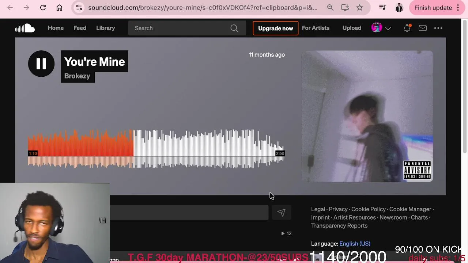Open the Artist Resources link
Image resolution: width=468 pixels, height=263 pixels.
pos(355,217)
